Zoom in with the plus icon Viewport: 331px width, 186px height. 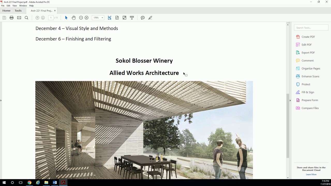coord(87,18)
